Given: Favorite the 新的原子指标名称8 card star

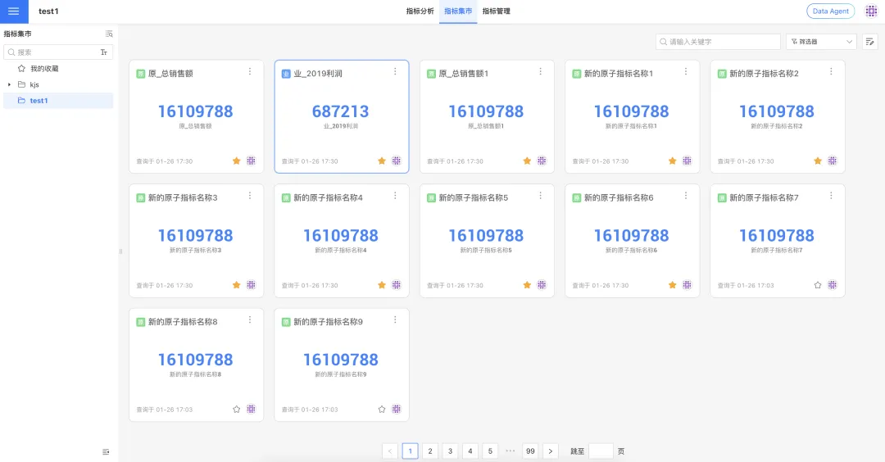Looking at the screenshot, I should tap(237, 409).
